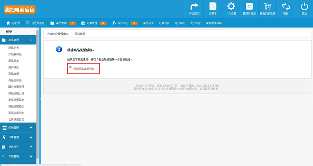
Task: Select 商品回收站 in the sidebar
Action: pos(15,80)
